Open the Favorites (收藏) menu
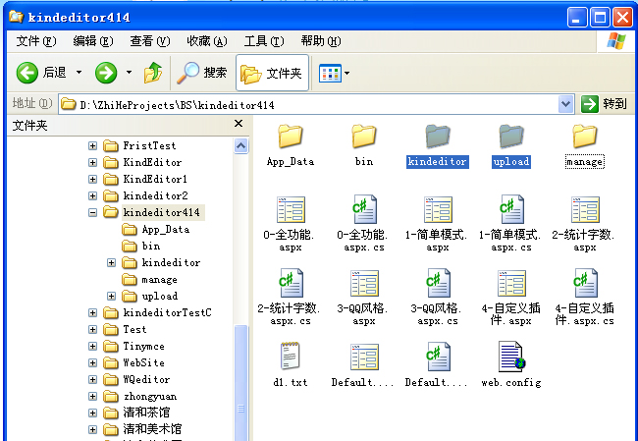The height and width of the screenshot is (441, 638). click(207, 41)
